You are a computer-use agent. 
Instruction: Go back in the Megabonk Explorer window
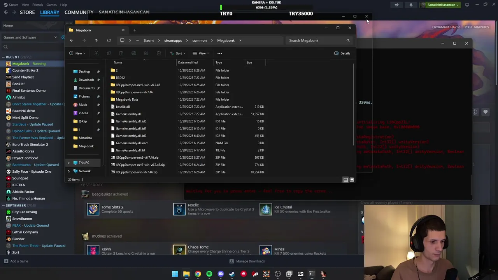click(71, 40)
